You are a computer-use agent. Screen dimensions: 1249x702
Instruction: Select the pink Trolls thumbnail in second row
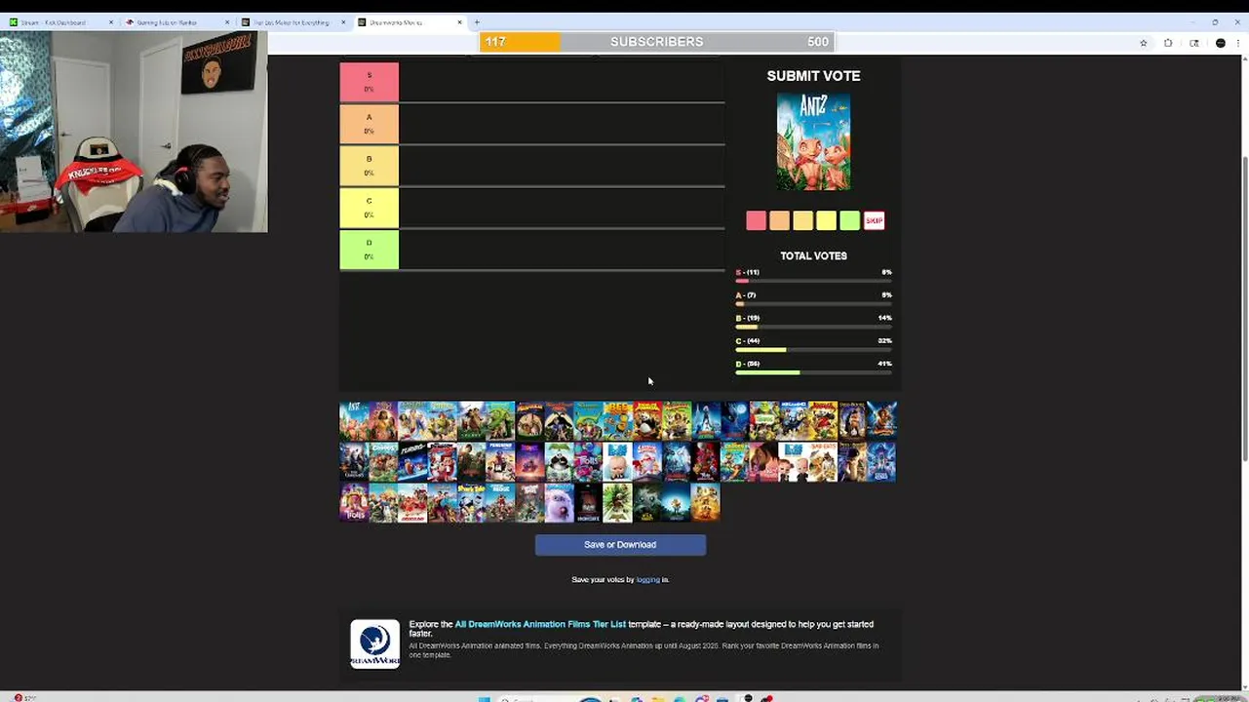(x=588, y=461)
